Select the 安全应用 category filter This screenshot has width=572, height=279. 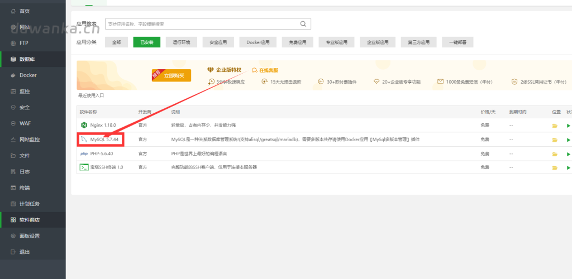tap(218, 42)
